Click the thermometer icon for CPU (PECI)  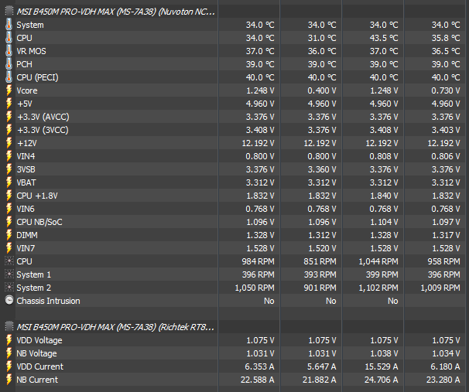pyautogui.click(x=9, y=77)
